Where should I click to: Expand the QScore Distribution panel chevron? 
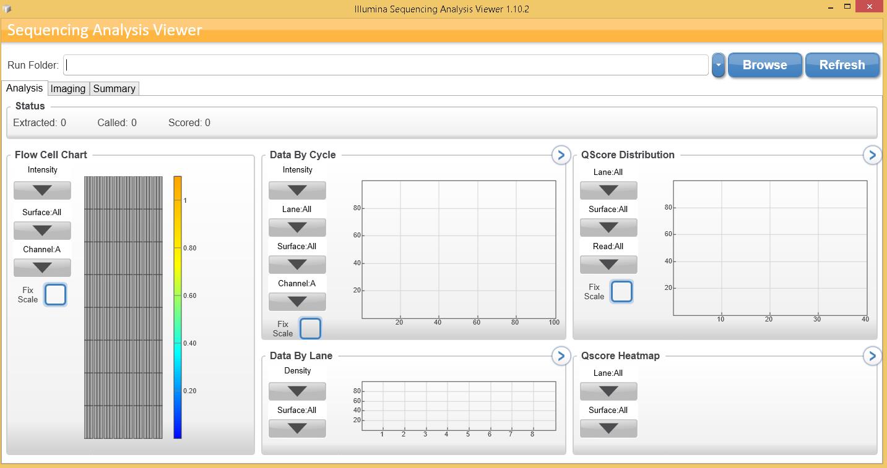tap(872, 155)
